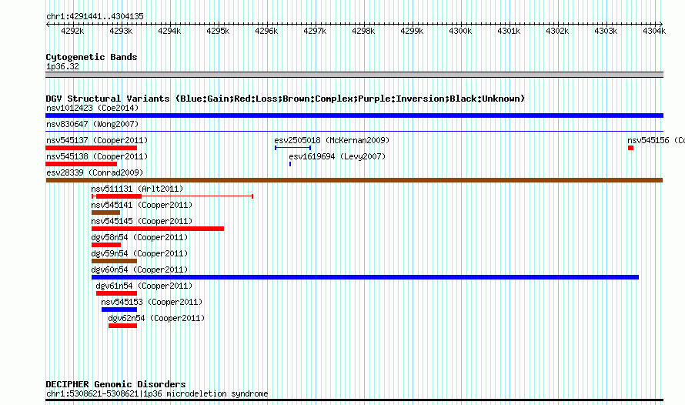Open the nsv830647 (Wong2007) label
The height and width of the screenshot is (405, 685).
(x=92, y=124)
